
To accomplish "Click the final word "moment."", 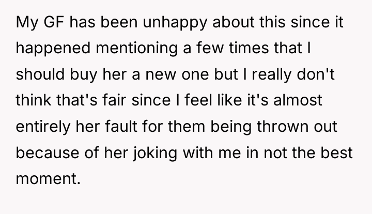I will [x=48, y=179].
